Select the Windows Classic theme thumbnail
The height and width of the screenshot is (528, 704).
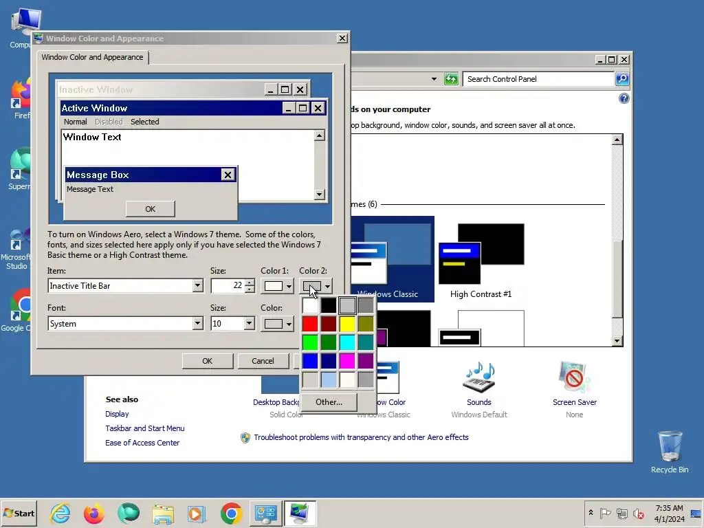(x=393, y=259)
